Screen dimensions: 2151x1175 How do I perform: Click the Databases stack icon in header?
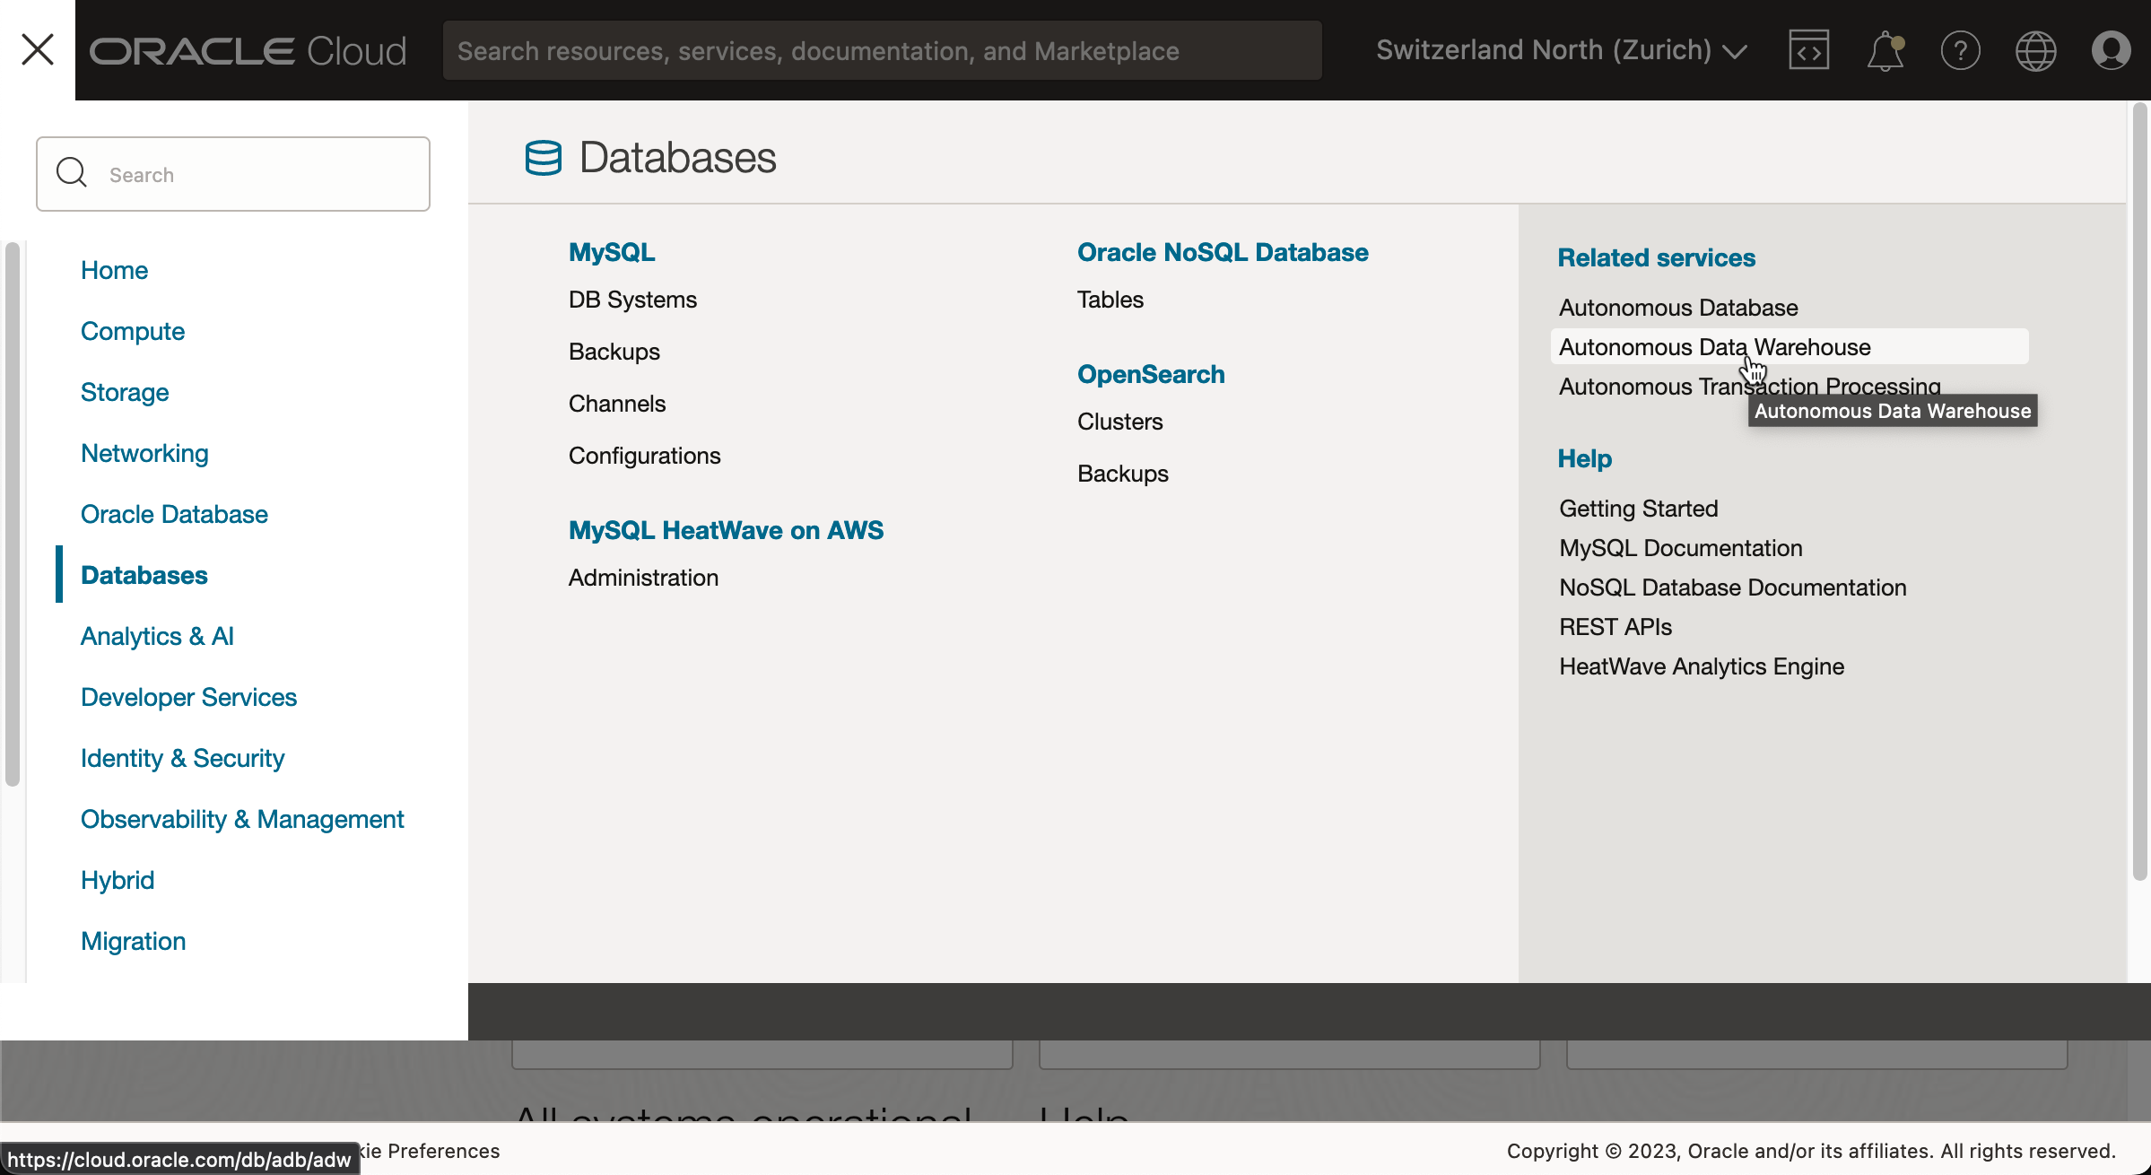tap(543, 158)
